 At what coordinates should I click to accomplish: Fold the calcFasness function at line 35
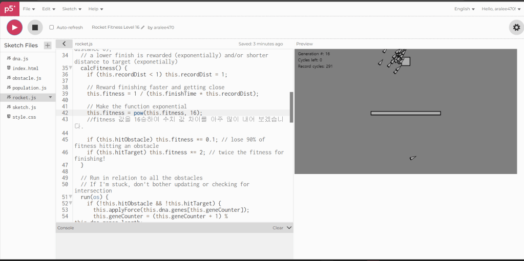click(71, 68)
